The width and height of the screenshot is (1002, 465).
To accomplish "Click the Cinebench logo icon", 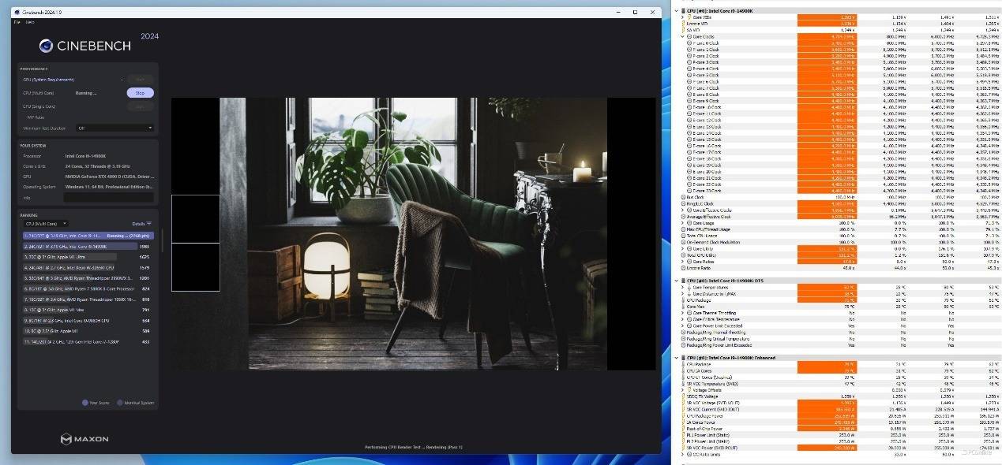I will pos(47,46).
